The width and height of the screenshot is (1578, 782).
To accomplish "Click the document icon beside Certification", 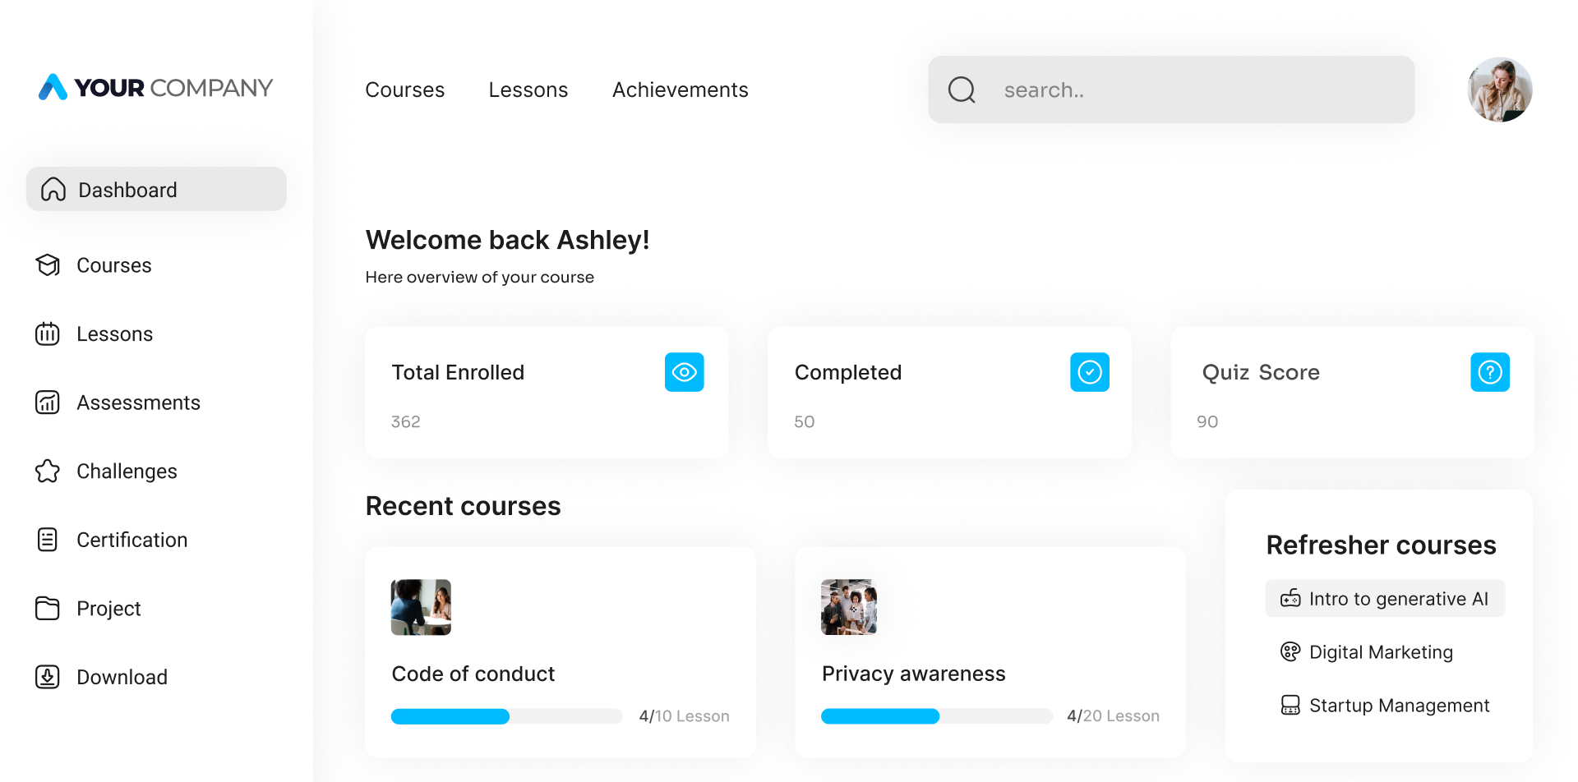I will (x=48, y=540).
